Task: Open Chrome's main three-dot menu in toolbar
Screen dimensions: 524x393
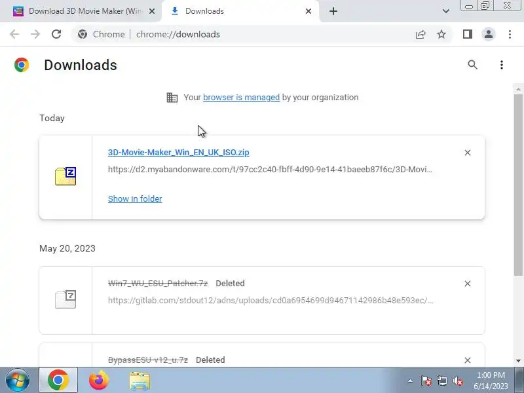Action: pos(510,34)
